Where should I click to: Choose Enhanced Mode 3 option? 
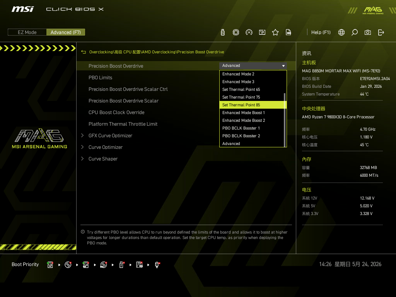pos(253,82)
